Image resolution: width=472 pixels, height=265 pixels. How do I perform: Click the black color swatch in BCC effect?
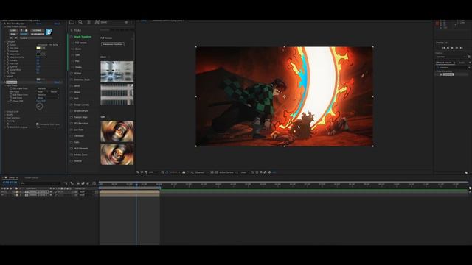[38, 54]
